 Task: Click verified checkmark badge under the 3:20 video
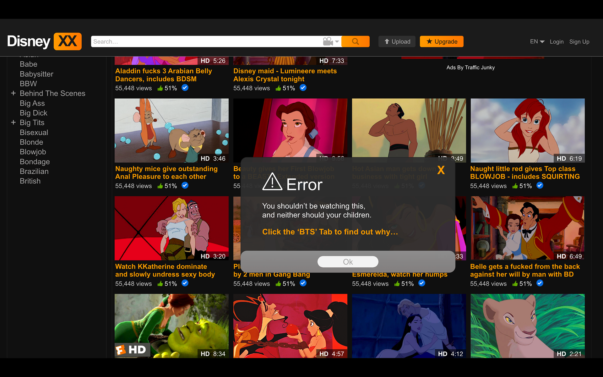pos(185,283)
